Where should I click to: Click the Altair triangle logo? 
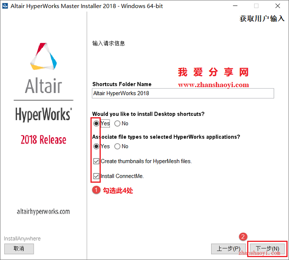point(44,57)
